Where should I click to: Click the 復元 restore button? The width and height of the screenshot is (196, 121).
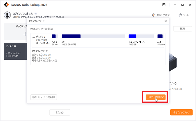coord(183,29)
